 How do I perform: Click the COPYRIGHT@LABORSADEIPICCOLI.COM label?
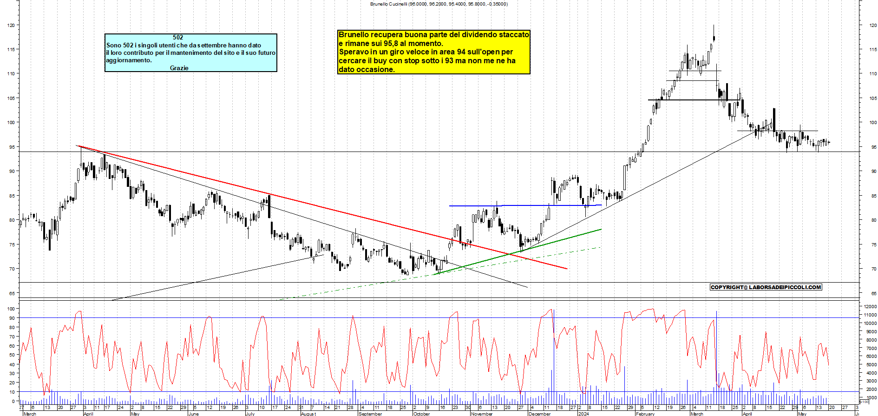[x=766, y=287]
